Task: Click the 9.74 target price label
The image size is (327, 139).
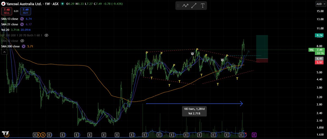Action: click(319, 35)
